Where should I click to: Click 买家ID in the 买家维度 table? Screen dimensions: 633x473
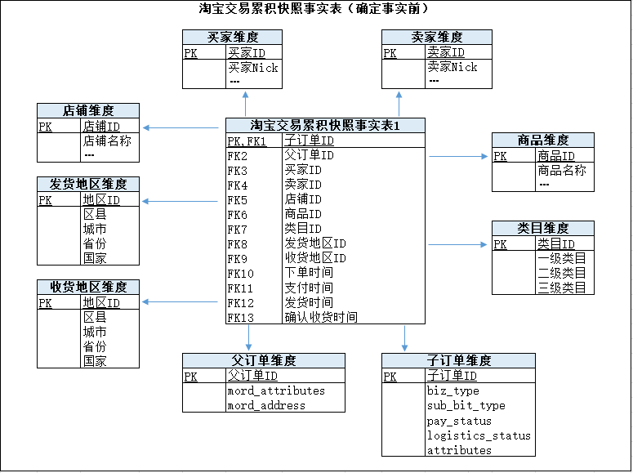pyautogui.click(x=247, y=53)
